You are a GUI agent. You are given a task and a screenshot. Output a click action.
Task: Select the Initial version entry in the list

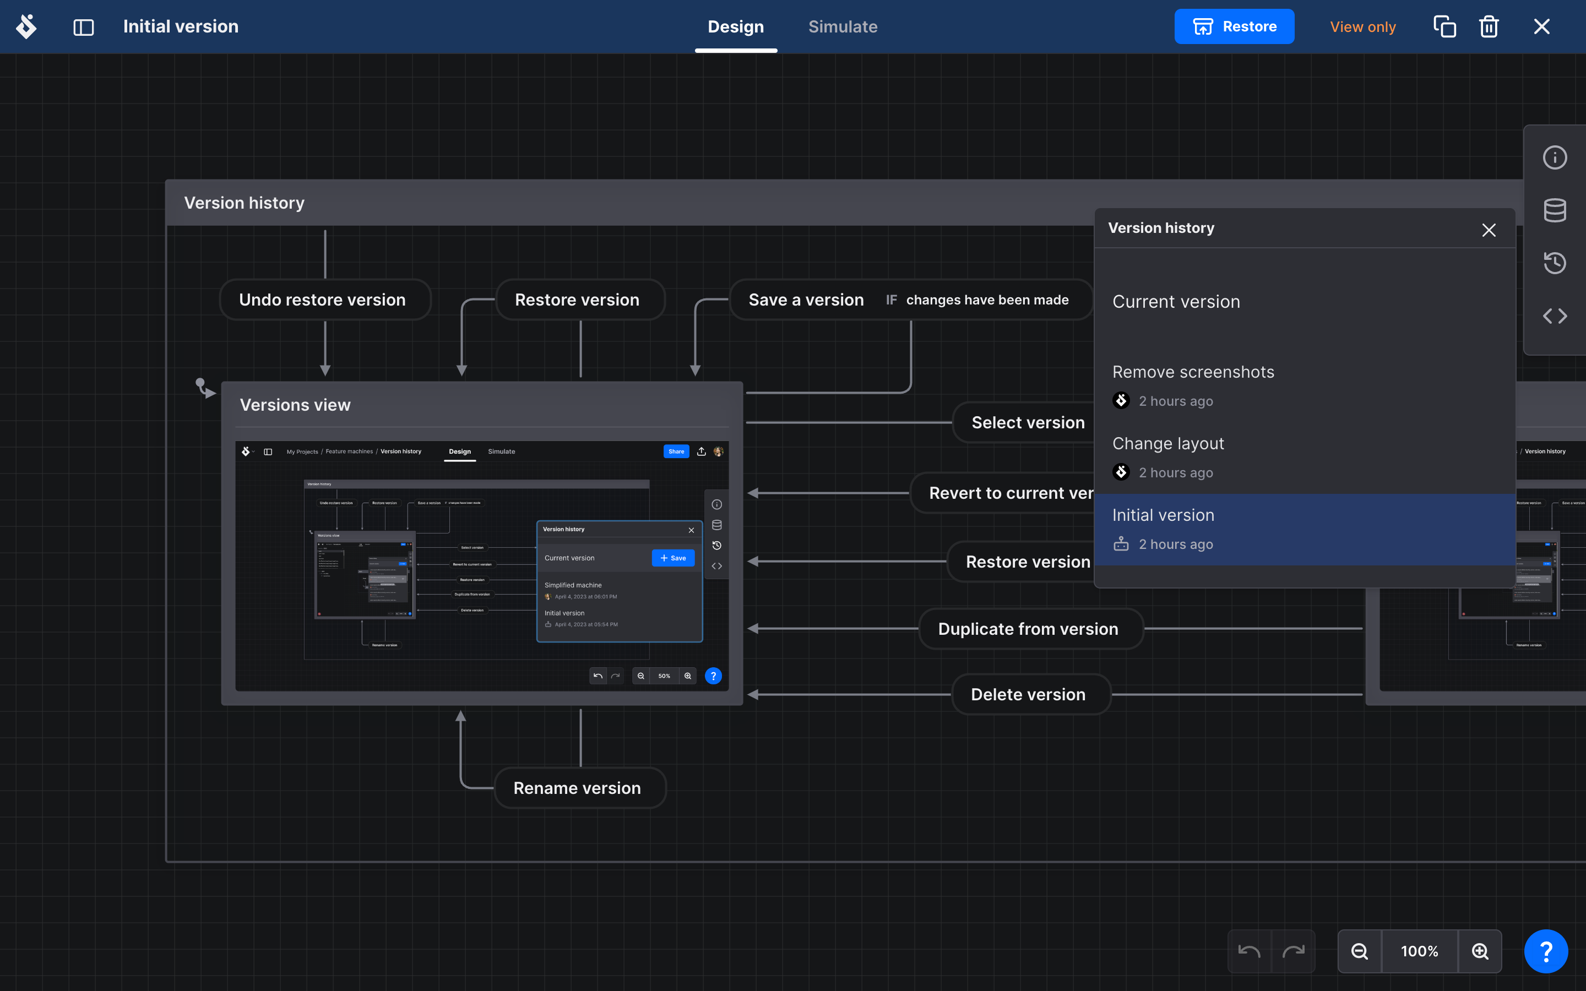[x=1304, y=529]
